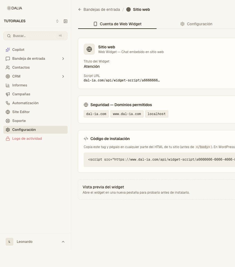Select the www.dal-ia.com domain chip
The image size is (235, 267).
coord(127,114)
